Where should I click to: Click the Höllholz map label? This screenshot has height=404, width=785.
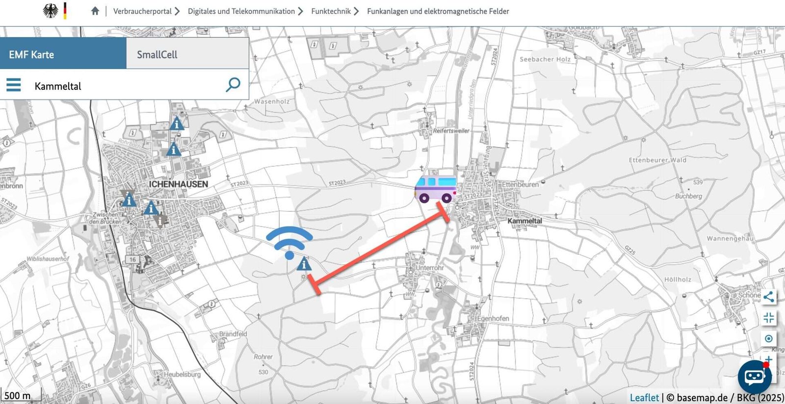point(678,279)
